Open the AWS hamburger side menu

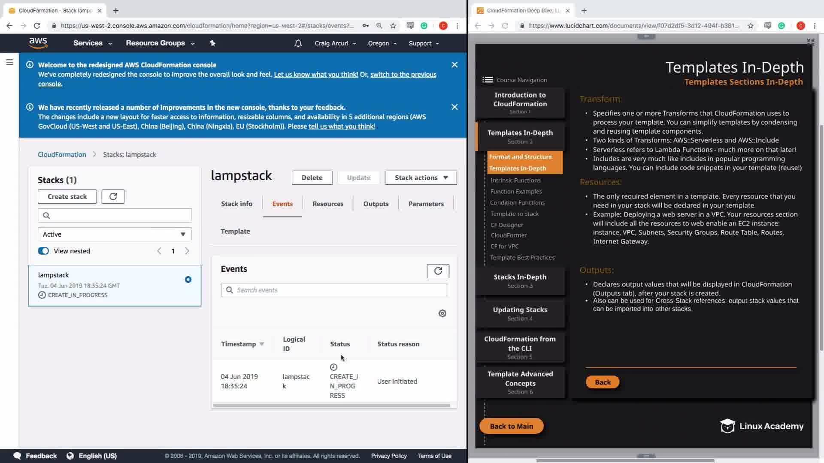pyautogui.click(x=9, y=63)
